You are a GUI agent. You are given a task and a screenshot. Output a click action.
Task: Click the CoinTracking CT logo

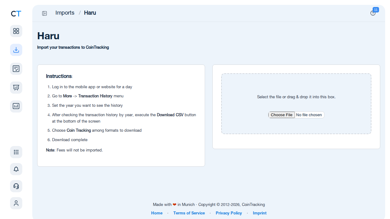pyautogui.click(x=16, y=14)
